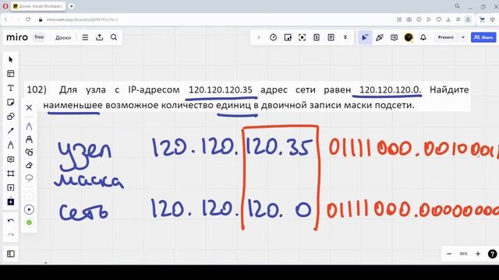The height and width of the screenshot is (280, 499).
Task: Open browser downloads icon
Action: [x=448, y=19]
